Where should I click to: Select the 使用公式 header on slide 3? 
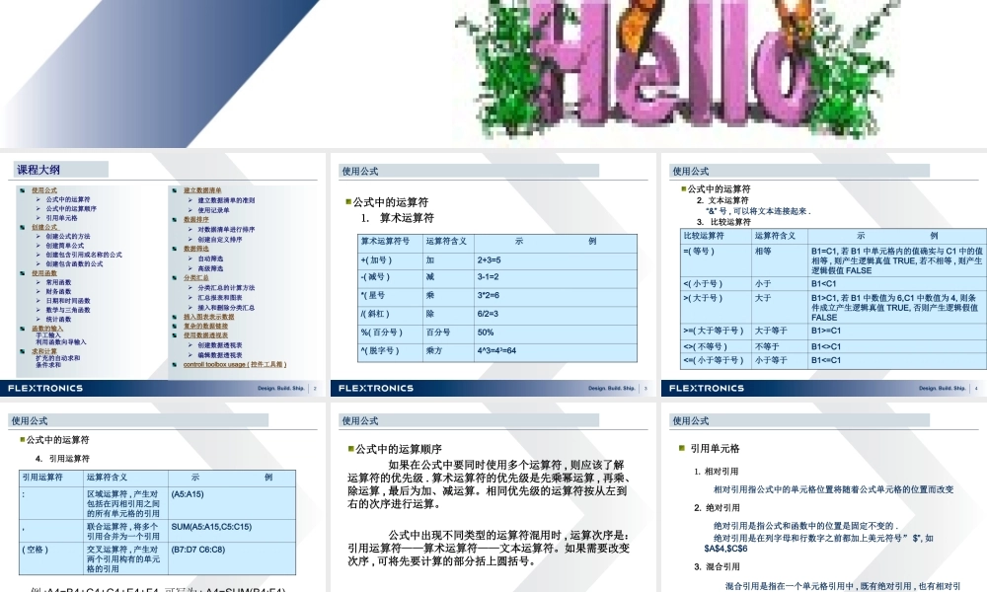pyautogui.click(x=364, y=169)
